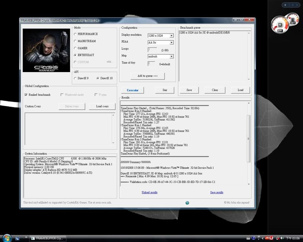Click the Salvar cvars button

coord(72,106)
